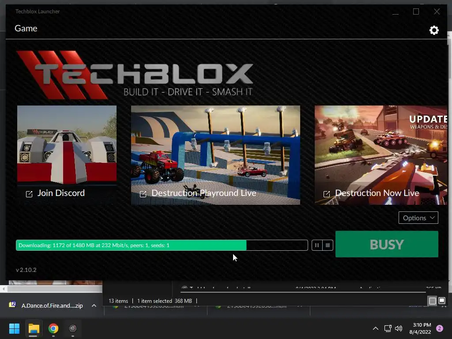
Task: Open Destruction Now Live image
Action: click(381, 155)
